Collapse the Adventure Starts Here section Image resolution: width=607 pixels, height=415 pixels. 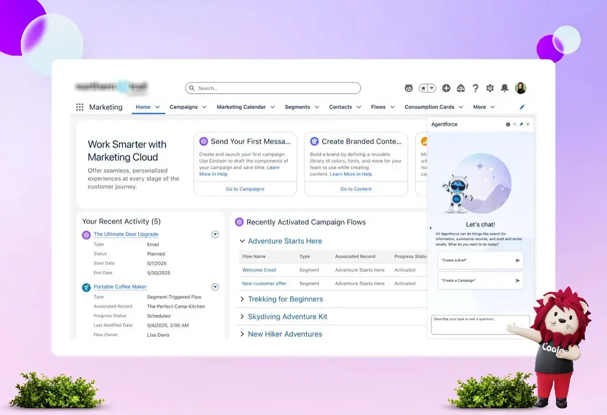pos(242,241)
